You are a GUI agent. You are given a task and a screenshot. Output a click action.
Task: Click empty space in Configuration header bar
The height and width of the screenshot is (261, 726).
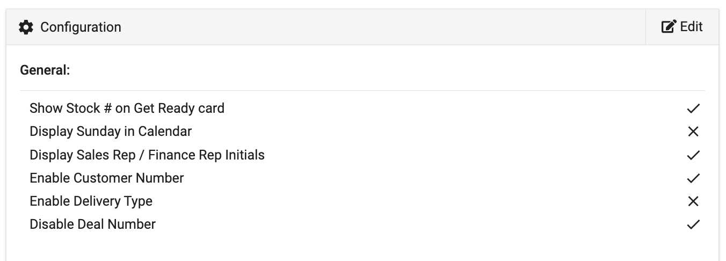point(376,27)
